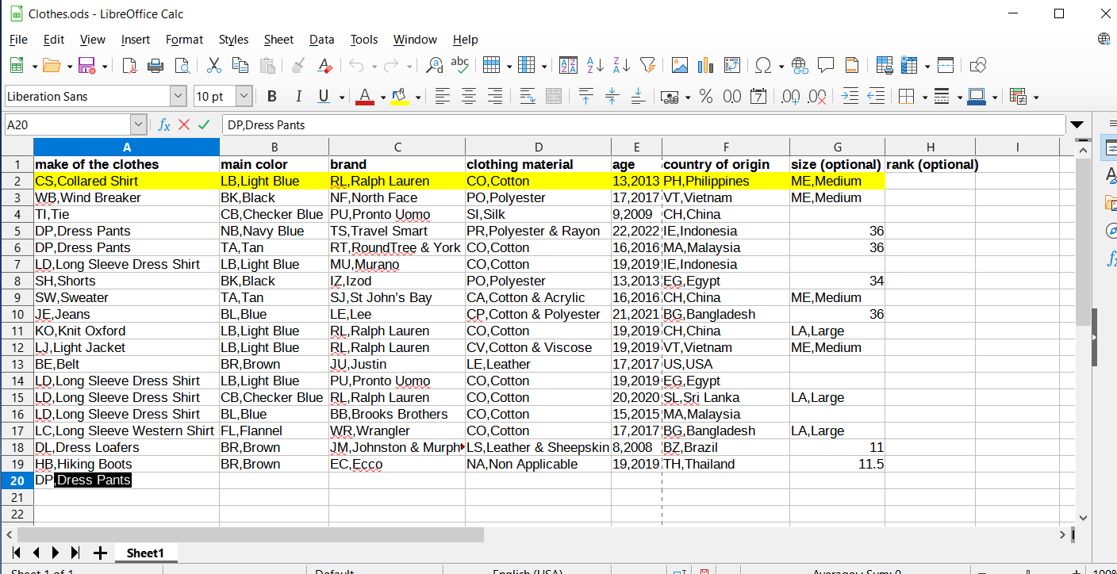Cut the selection with the scissors icon
Image resolution: width=1117 pixels, height=574 pixels.
coord(214,65)
